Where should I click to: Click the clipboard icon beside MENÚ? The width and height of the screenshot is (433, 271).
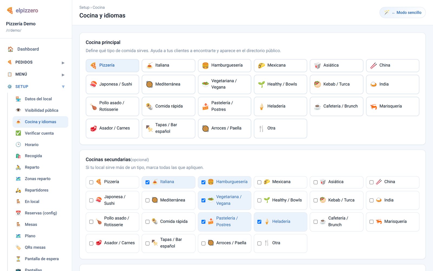click(10, 74)
